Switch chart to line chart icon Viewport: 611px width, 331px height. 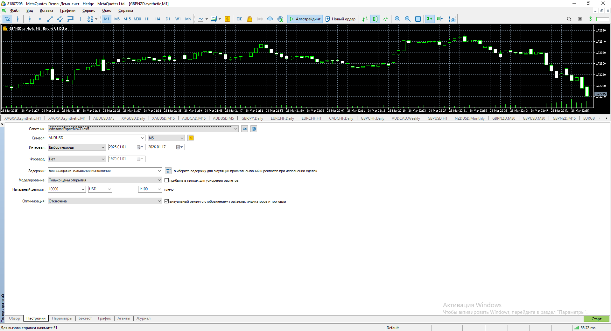tap(385, 19)
